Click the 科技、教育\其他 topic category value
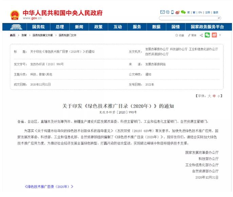233x197 pixels. pyautogui.click(x=41, y=74)
